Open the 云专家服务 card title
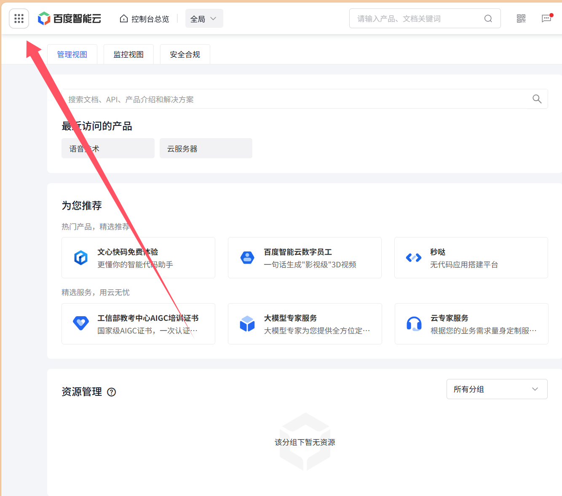 [x=450, y=318]
